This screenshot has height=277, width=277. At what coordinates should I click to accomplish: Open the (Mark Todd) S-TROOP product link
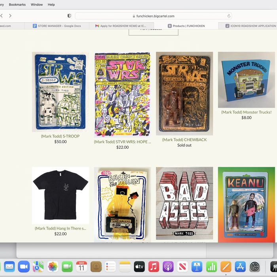click(60, 136)
